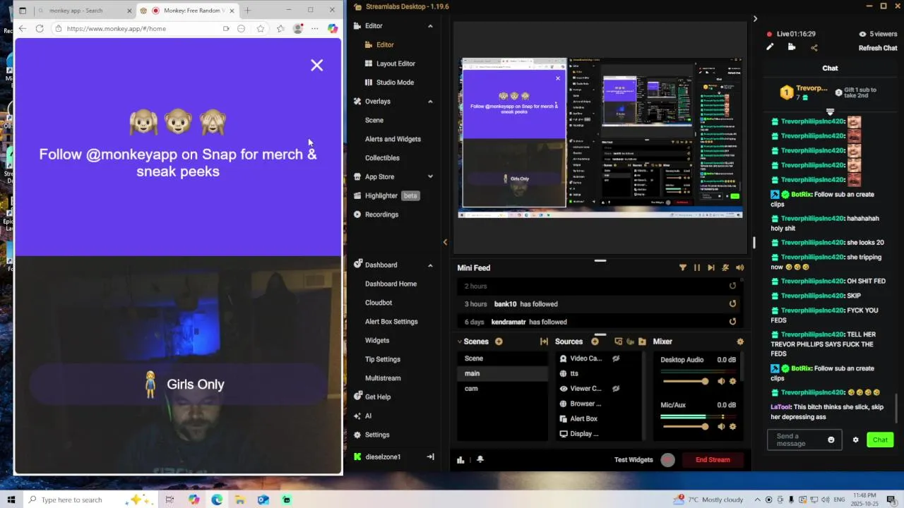Open Alerts and Widgets menu item
The image size is (904, 508).
[393, 139]
